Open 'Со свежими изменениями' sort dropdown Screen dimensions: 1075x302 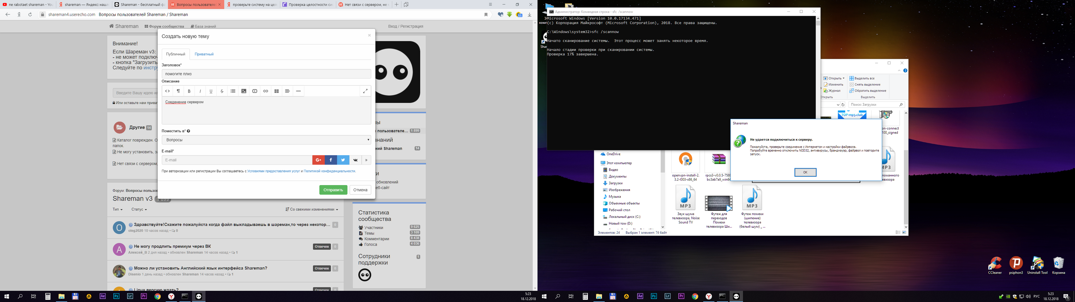[x=312, y=210]
